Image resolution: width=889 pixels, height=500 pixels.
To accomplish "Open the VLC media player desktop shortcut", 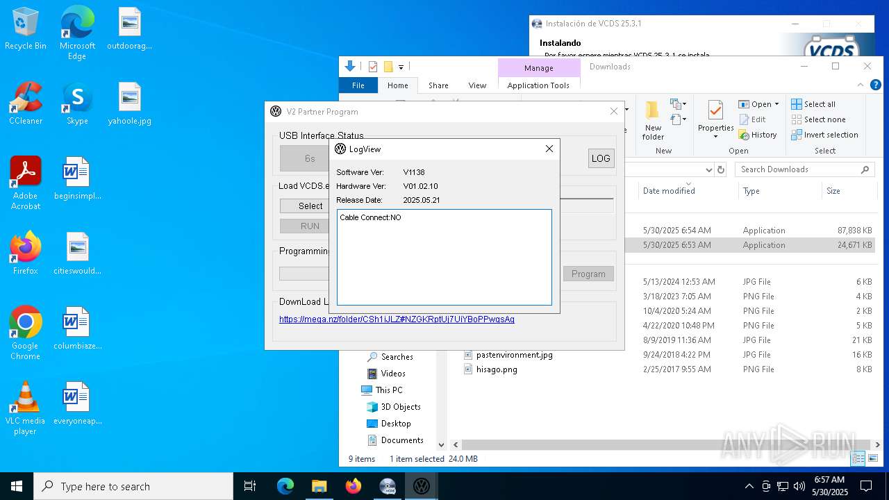I will point(26,408).
